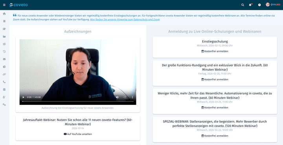The height and width of the screenshot is (145, 283).
Task: Click the video progress bar
Action: pyautogui.click(x=78, y=101)
